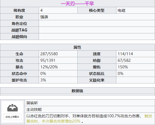Click the 属性 section header

pyautogui.click(x=77, y=47)
